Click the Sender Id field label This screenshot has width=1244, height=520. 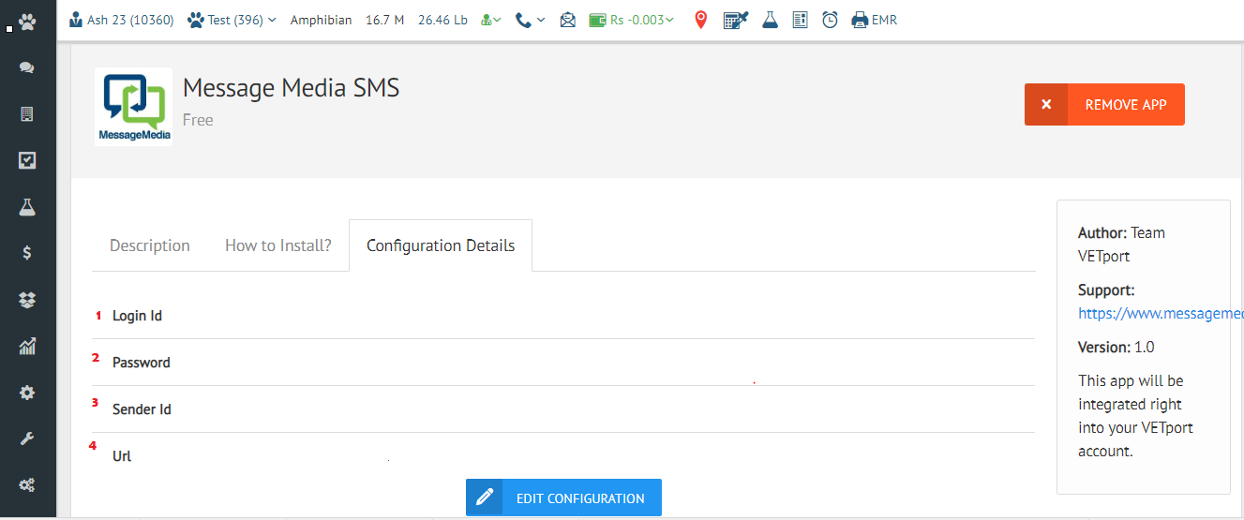point(142,409)
